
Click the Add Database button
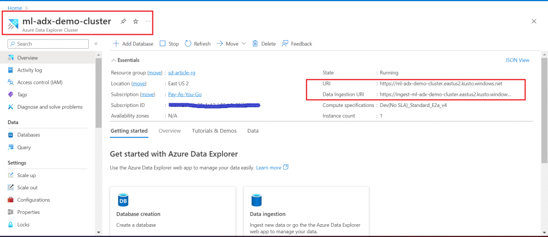click(133, 44)
